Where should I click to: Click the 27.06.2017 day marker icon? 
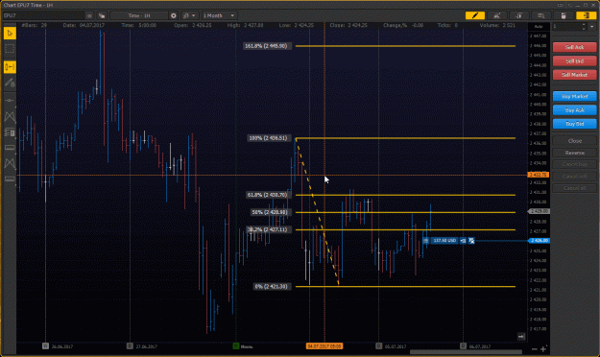point(130,346)
